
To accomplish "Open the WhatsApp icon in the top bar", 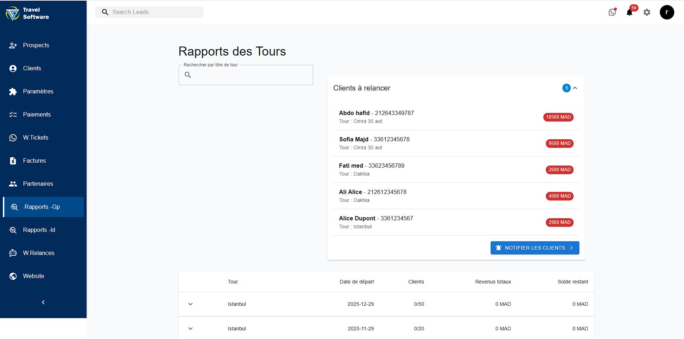I will [x=612, y=12].
